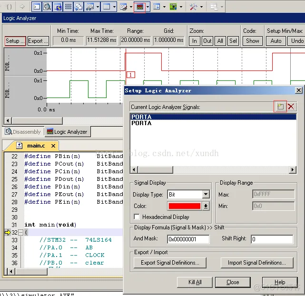This screenshot has height=296, width=305.
Task: Click the Kill All button
Action: click(195, 282)
